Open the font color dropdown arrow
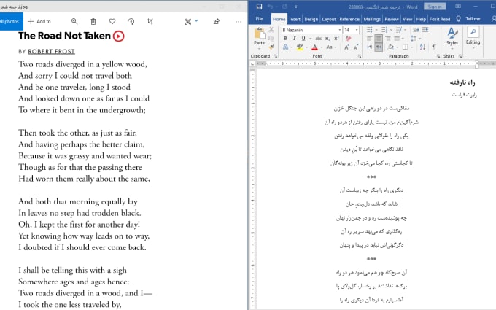Image resolution: width=496 pixels, height=310 pixels. [321, 47]
